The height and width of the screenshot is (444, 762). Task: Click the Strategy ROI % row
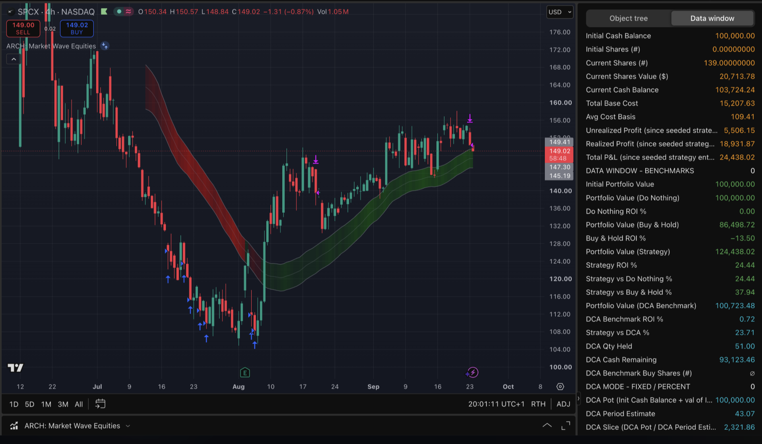click(670, 265)
